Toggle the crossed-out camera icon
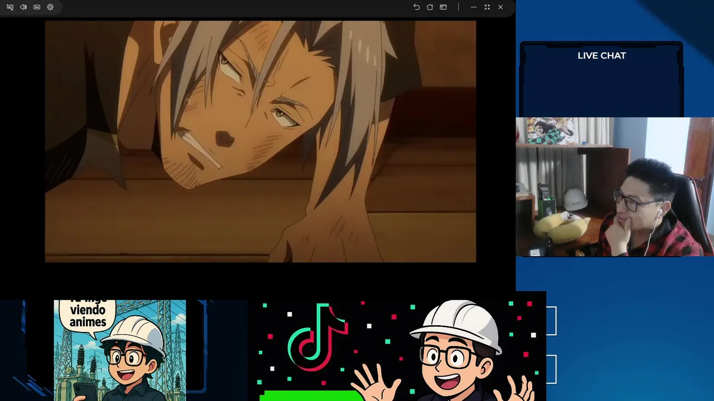 (10, 7)
